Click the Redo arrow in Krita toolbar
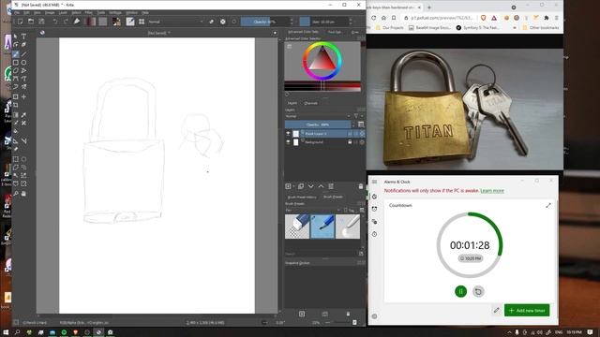 pos(66,22)
